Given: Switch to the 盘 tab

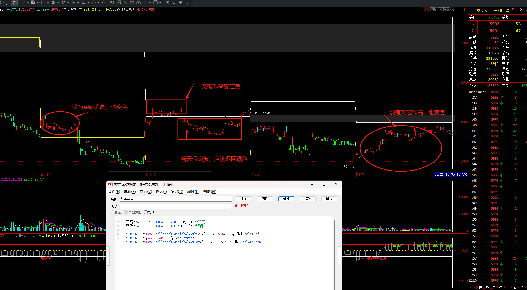Looking at the screenshot, I should tap(494, 288).
